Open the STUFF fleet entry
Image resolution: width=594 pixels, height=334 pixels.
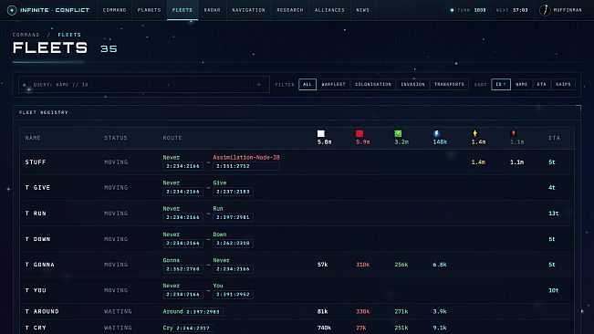[36, 162]
